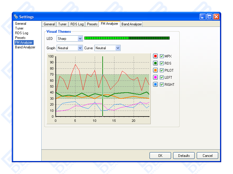Toggle the RDS curve checkbox
The width and height of the screenshot is (233, 174).
(x=162, y=63)
